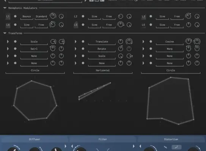Select the L6 modulator badge
206x151 pixels.
click(143, 25)
